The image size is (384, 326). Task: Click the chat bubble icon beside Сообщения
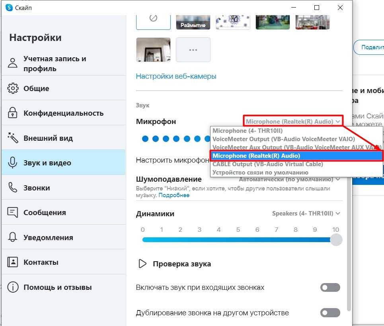[12, 212]
